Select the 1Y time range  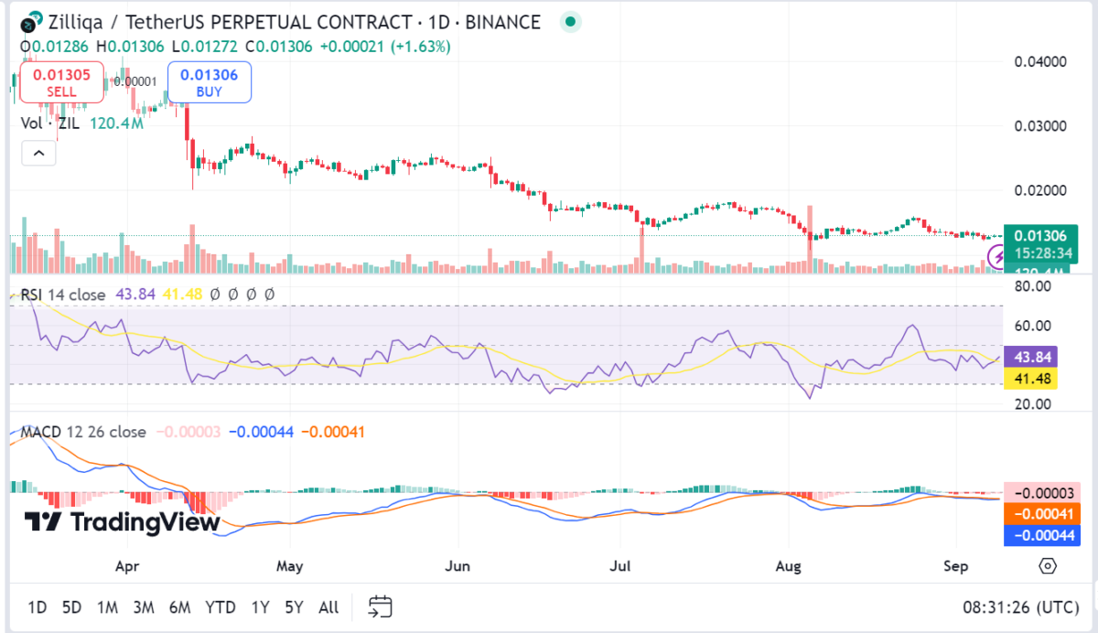260,606
